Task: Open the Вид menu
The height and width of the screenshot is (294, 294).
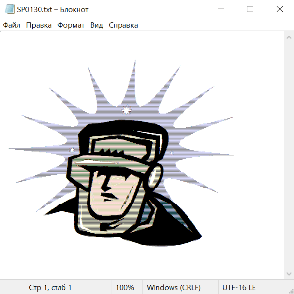Action: [x=97, y=25]
